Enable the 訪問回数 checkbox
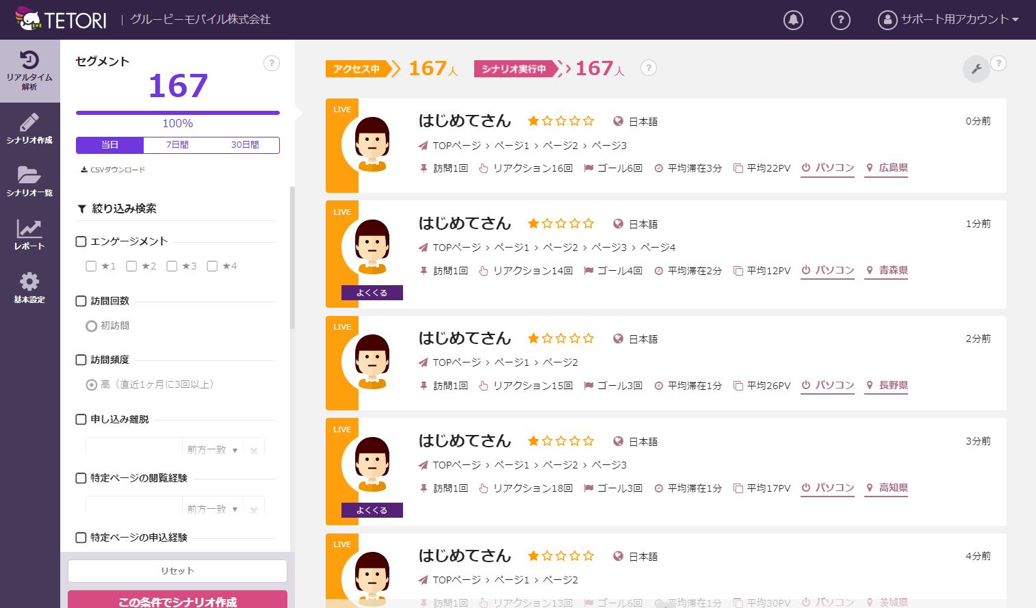The image size is (1036, 608). point(81,301)
